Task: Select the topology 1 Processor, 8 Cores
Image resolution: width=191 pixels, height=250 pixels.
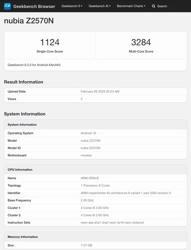Action: (95, 185)
